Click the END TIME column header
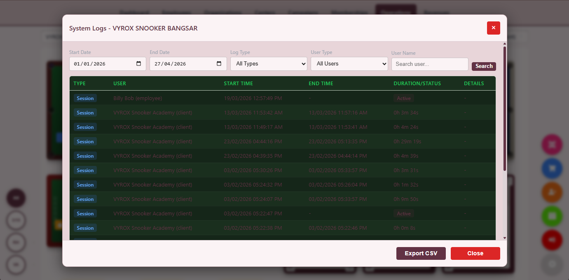Screen dimensions: 569x280 pyautogui.click(x=321, y=84)
